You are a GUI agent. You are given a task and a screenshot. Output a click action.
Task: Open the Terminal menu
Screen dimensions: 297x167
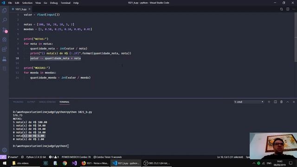point(65,3)
